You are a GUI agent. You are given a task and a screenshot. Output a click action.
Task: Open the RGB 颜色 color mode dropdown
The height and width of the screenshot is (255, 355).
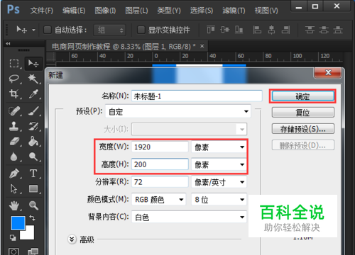(x=158, y=200)
